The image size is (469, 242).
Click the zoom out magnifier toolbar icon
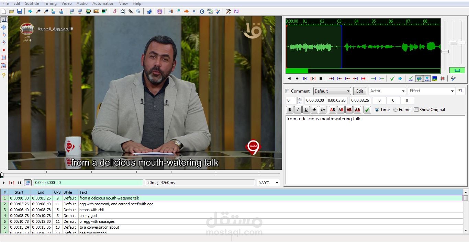pos(46,11)
